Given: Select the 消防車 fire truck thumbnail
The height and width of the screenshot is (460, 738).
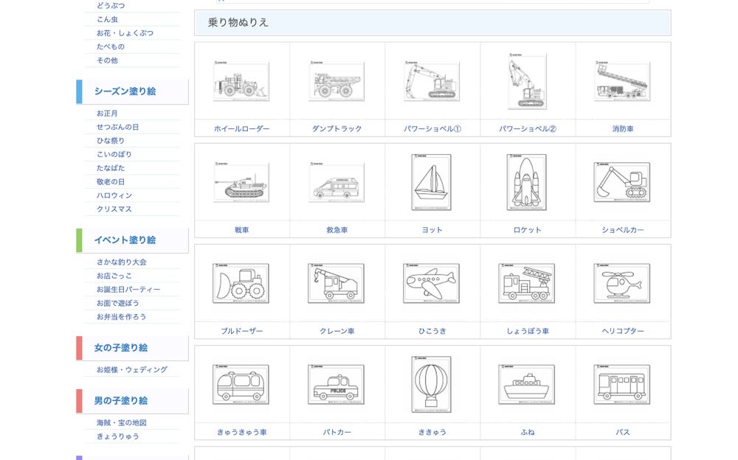Looking at the screenshot, I should click(622, 81).
